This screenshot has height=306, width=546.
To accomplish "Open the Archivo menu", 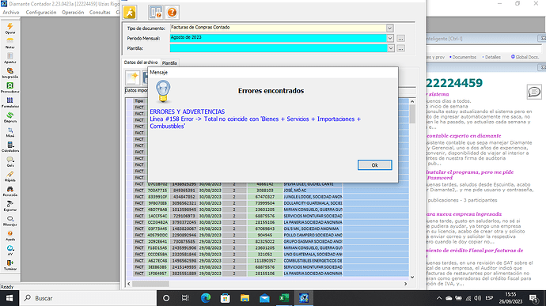I will click(x=11, y=12).
